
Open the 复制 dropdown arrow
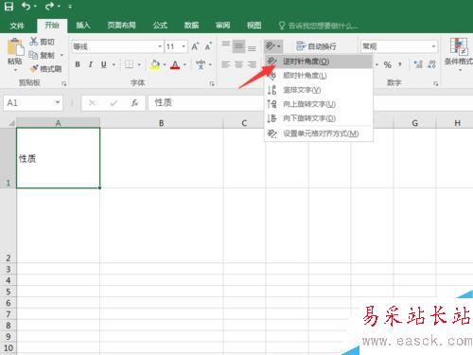(61, 55)
